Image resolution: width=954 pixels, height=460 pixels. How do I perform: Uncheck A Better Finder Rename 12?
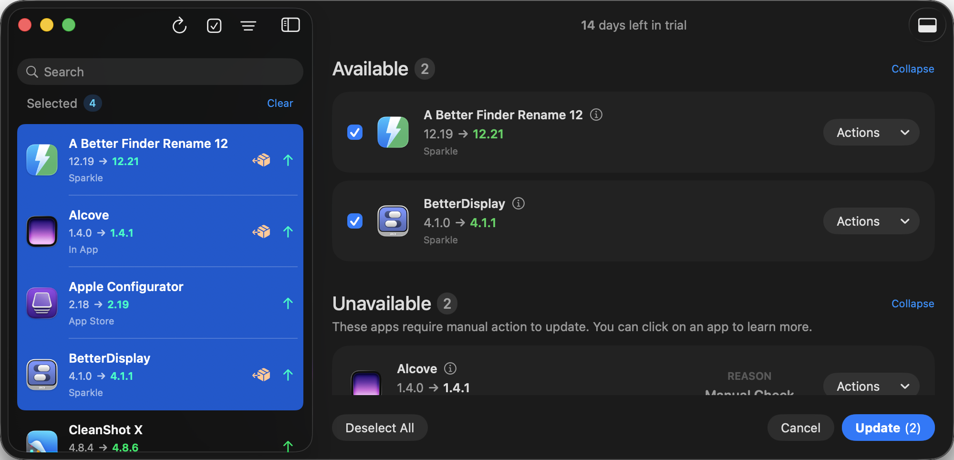point(354,133)
